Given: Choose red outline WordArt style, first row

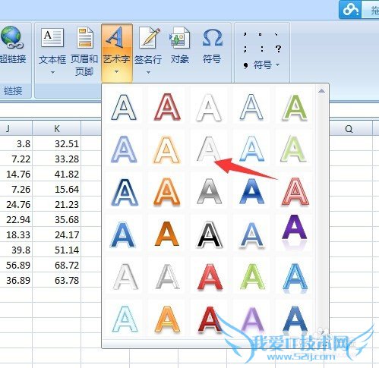Looking at the screenshot, I should tap(167, 107).
